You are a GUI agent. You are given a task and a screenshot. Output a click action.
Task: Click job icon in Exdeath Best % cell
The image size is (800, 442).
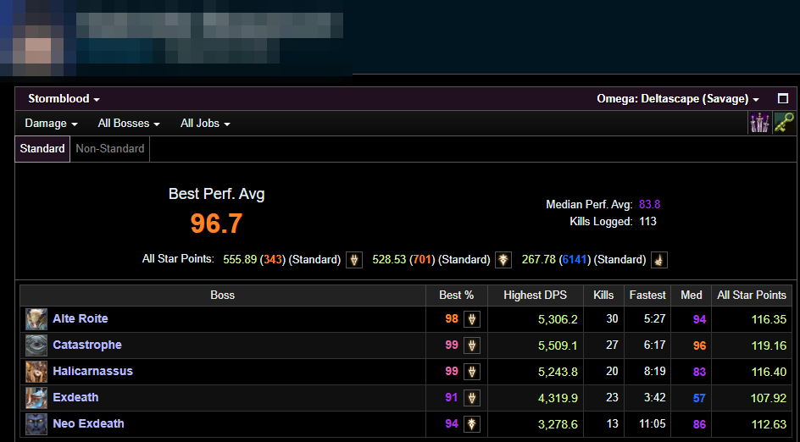point(472,398)
